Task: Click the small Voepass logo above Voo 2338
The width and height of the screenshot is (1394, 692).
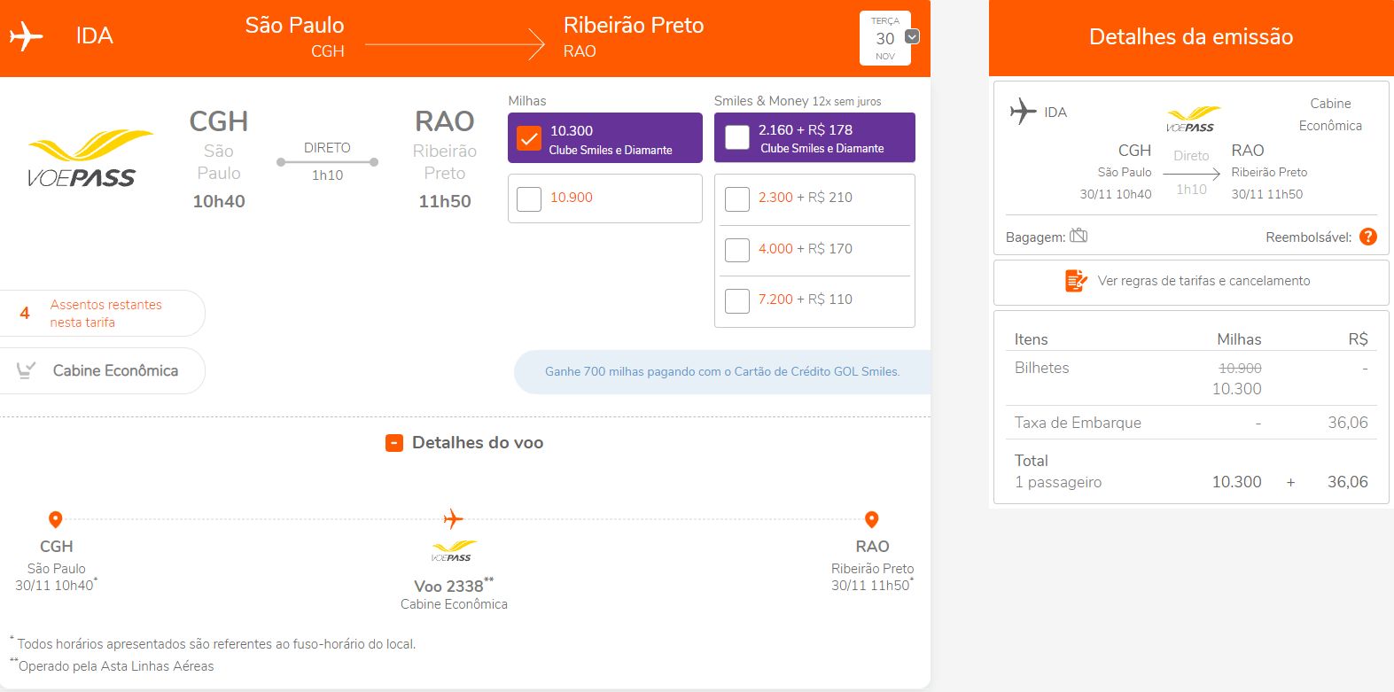Action: [x=453, y=551]
